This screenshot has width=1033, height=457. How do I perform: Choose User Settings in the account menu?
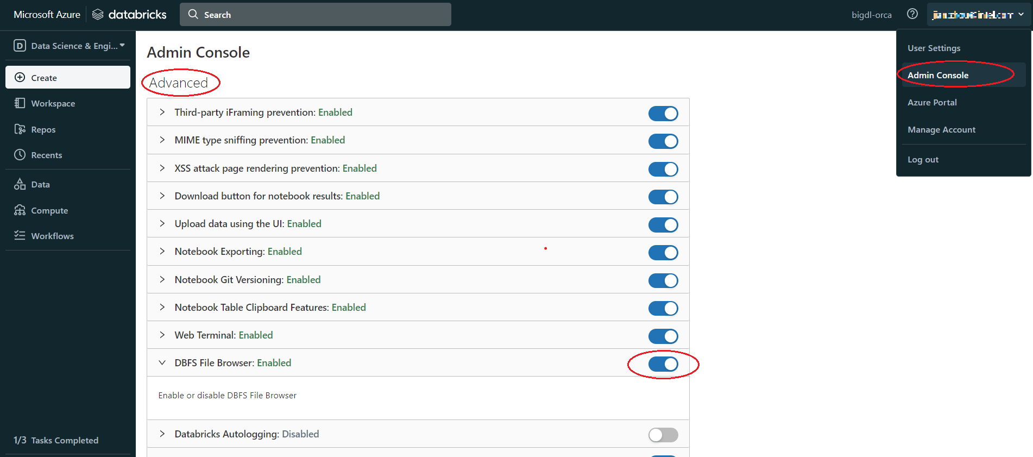click(x=934, y=48)
